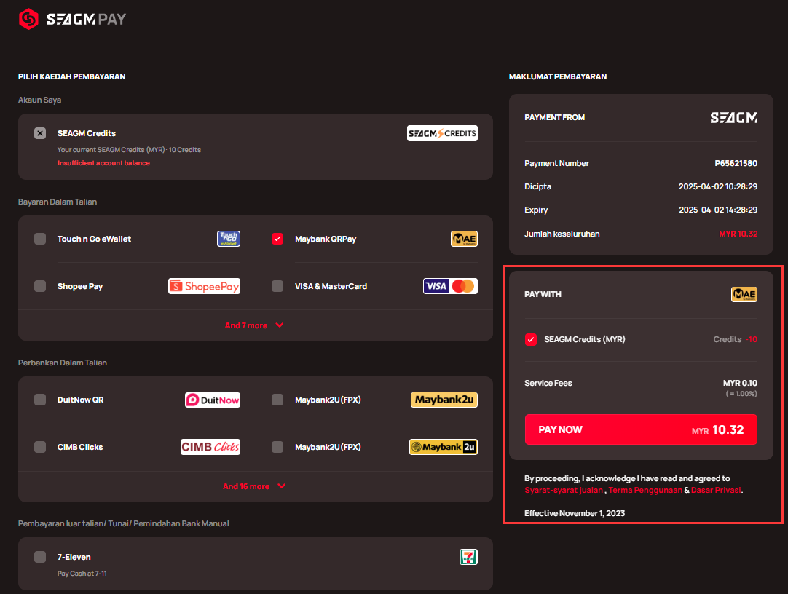
Task: Click the "MAKLUMAT PEMBAYARAN" heading
Action: (558, 76)
